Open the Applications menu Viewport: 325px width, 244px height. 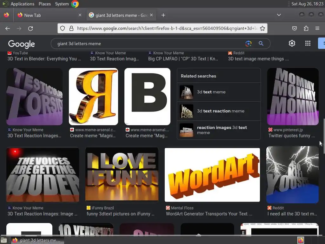point(23,4)
